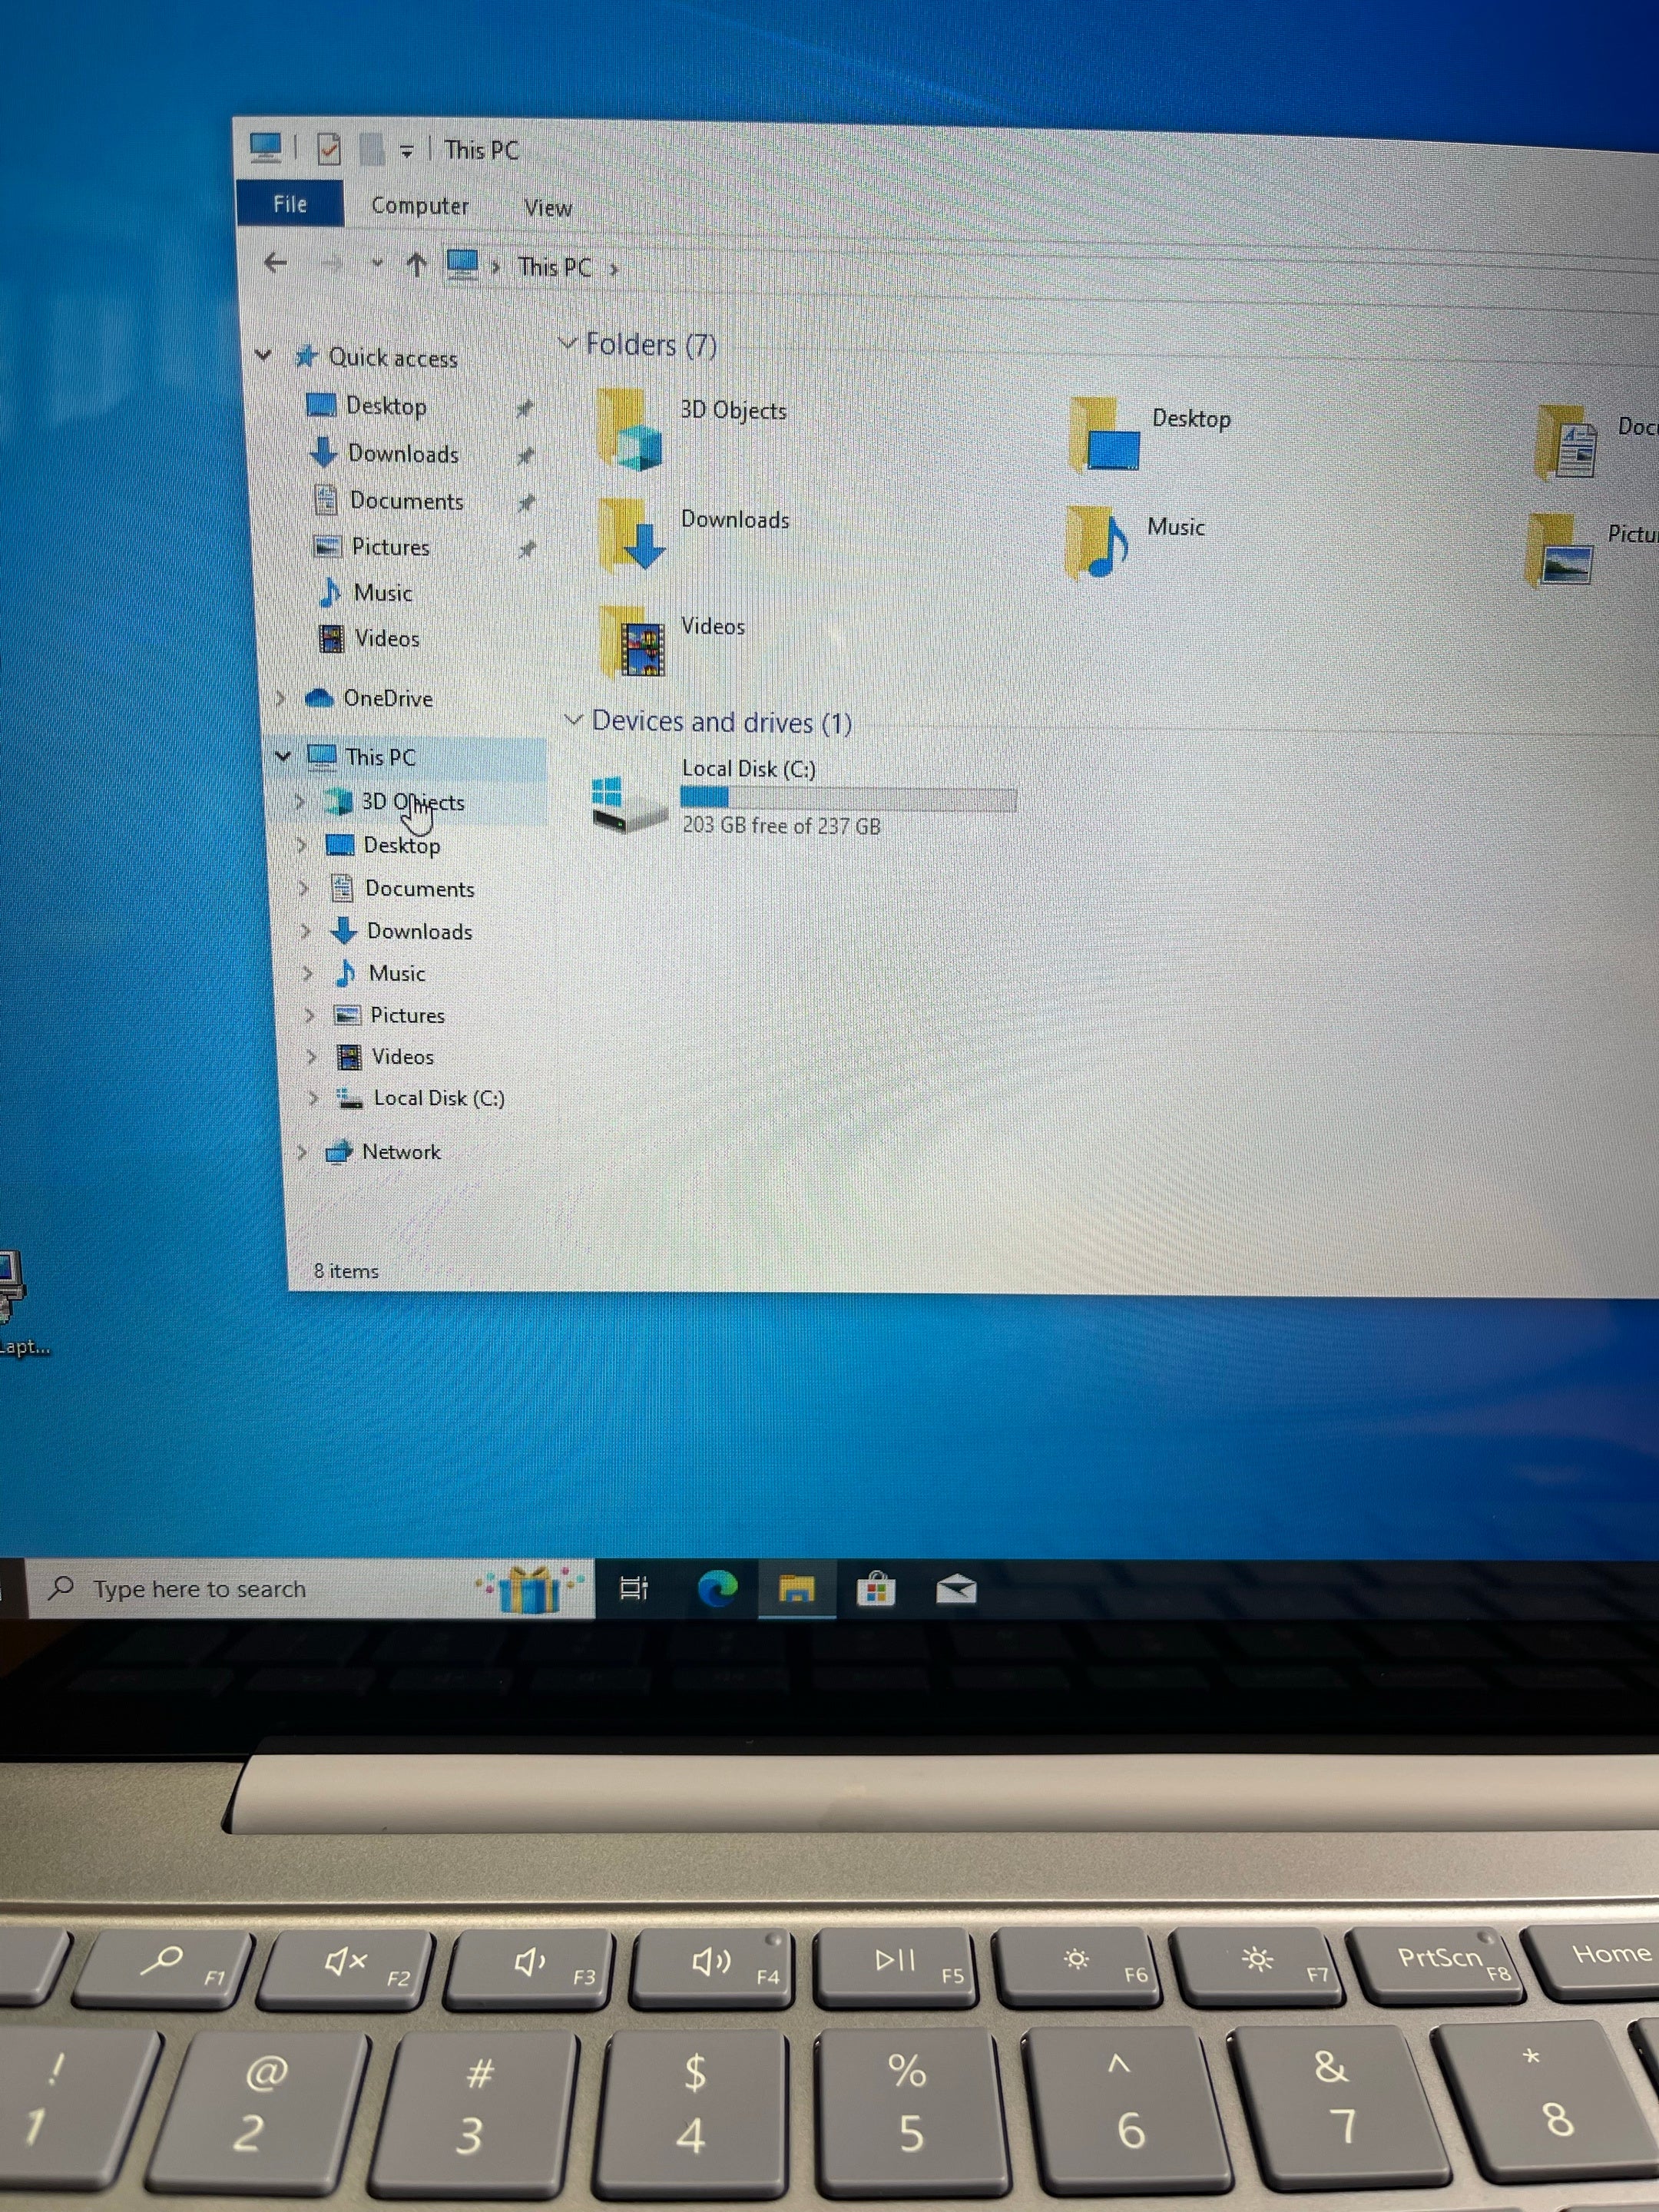Select Desktop under Quick access
1659x2212 pixels.
click(386, 405)
